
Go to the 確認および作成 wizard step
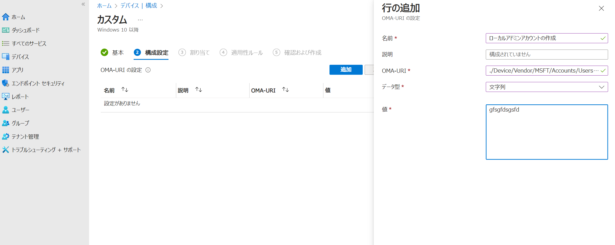[x=297, y=52]
